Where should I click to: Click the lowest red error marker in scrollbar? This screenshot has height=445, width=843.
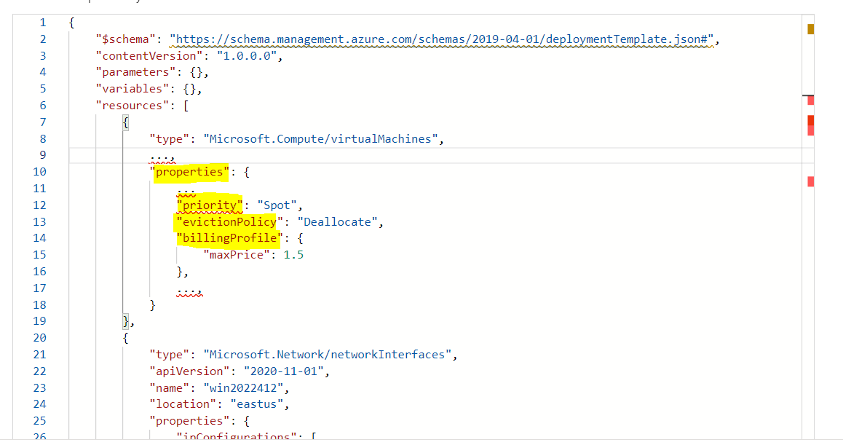pyautogui.click(x=810, y=181)
